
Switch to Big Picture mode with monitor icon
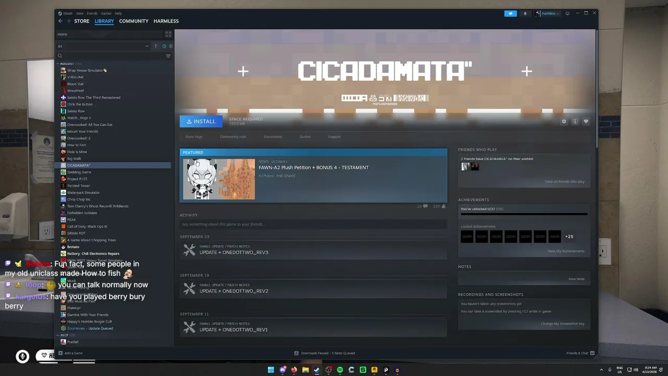tap(567, 14)
